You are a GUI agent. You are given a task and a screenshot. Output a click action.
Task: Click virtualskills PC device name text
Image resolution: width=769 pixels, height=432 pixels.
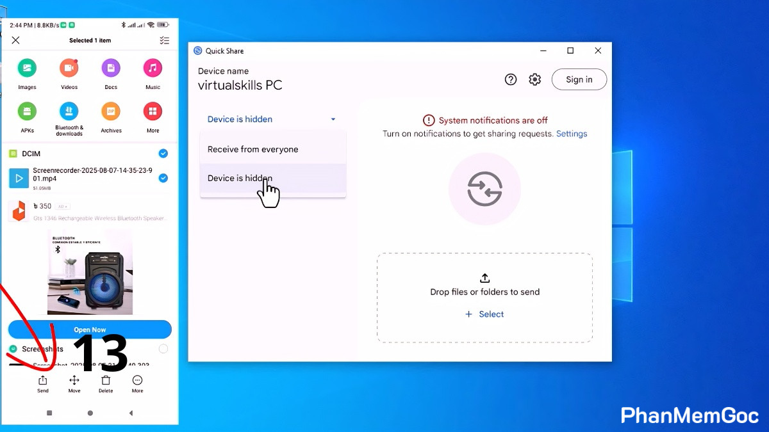click(x=240, y=85)
